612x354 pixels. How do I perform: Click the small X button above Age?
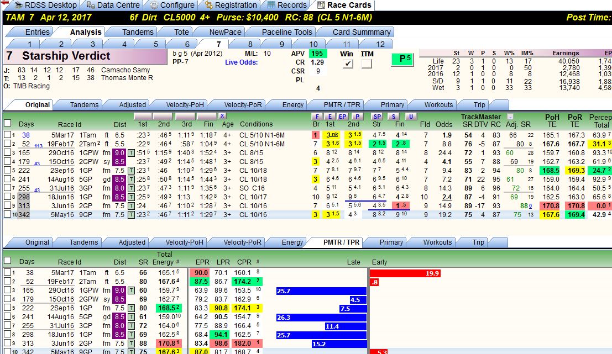222,116
